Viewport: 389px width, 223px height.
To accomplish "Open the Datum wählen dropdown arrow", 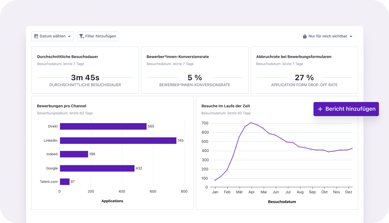I will coord(69,36).
